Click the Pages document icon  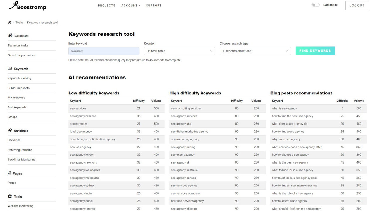10,173
